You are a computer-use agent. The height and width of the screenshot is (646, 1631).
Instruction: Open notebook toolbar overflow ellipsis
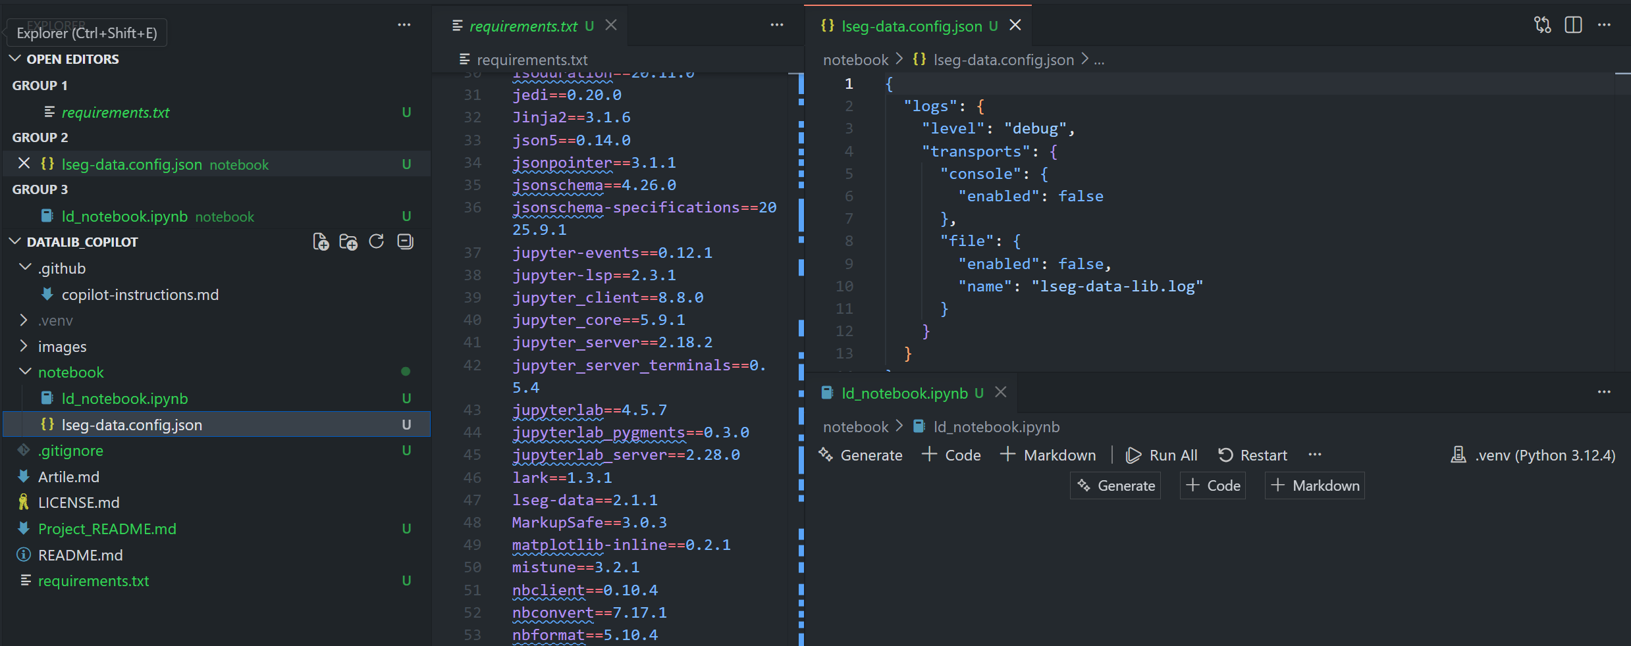[x=1315, y=455]
